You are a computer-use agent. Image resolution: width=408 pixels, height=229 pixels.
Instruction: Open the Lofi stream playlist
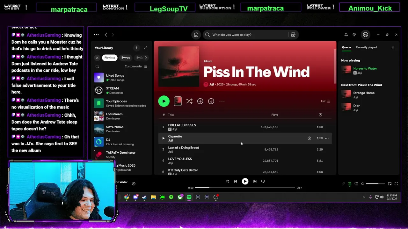coord(121,116)
